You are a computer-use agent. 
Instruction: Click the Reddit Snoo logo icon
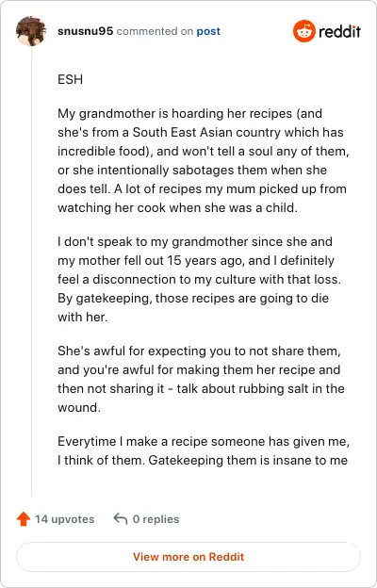pos(303,31)
